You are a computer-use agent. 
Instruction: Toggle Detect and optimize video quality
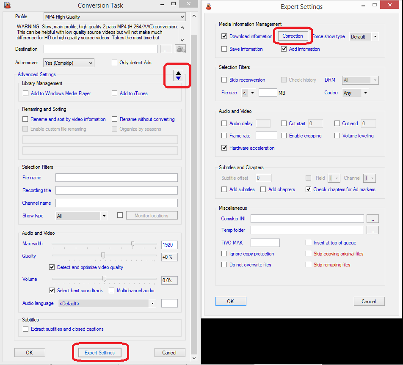click(52, 267)
